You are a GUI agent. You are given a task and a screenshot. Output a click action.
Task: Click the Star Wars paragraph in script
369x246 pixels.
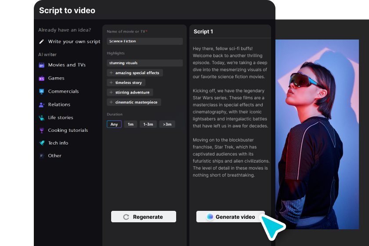tap(230, 109)
